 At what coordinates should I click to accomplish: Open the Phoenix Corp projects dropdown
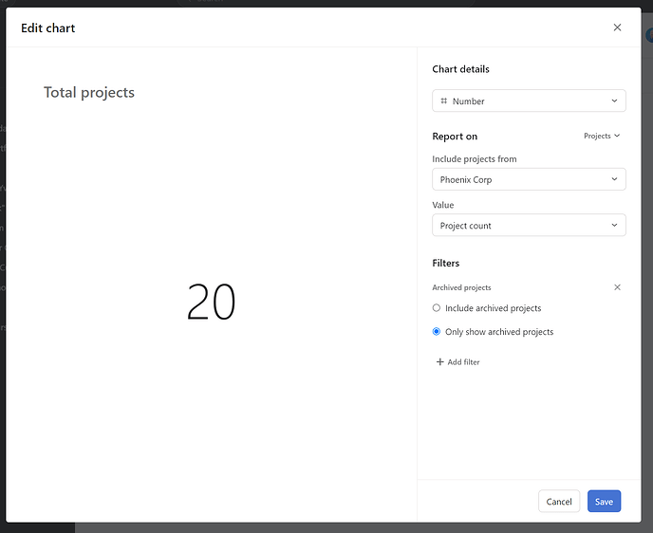pyautogui.click(x=528, y=179)
